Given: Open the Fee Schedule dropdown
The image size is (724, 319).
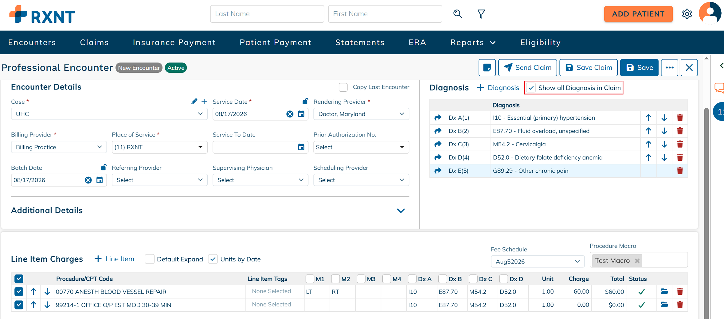Looking at the screenshot, I should click(538, 261).
